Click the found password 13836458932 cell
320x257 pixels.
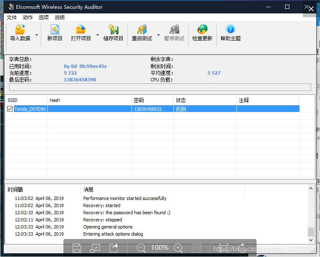click(152, 109)
